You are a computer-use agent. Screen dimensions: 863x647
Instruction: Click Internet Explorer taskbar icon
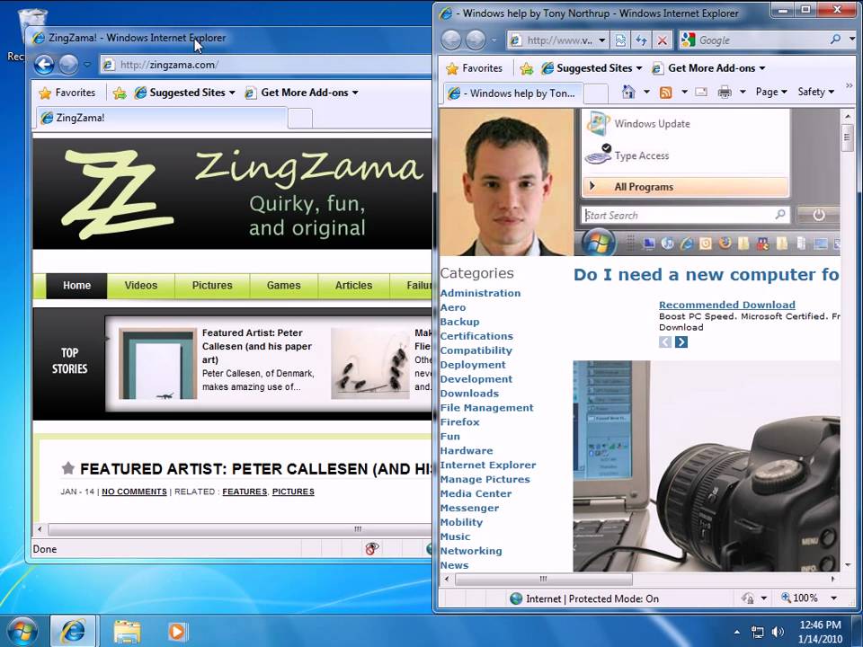73,631
